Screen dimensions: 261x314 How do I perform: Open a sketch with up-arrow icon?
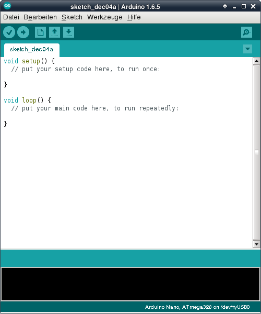pyautogui.click(x=54, y=32)
